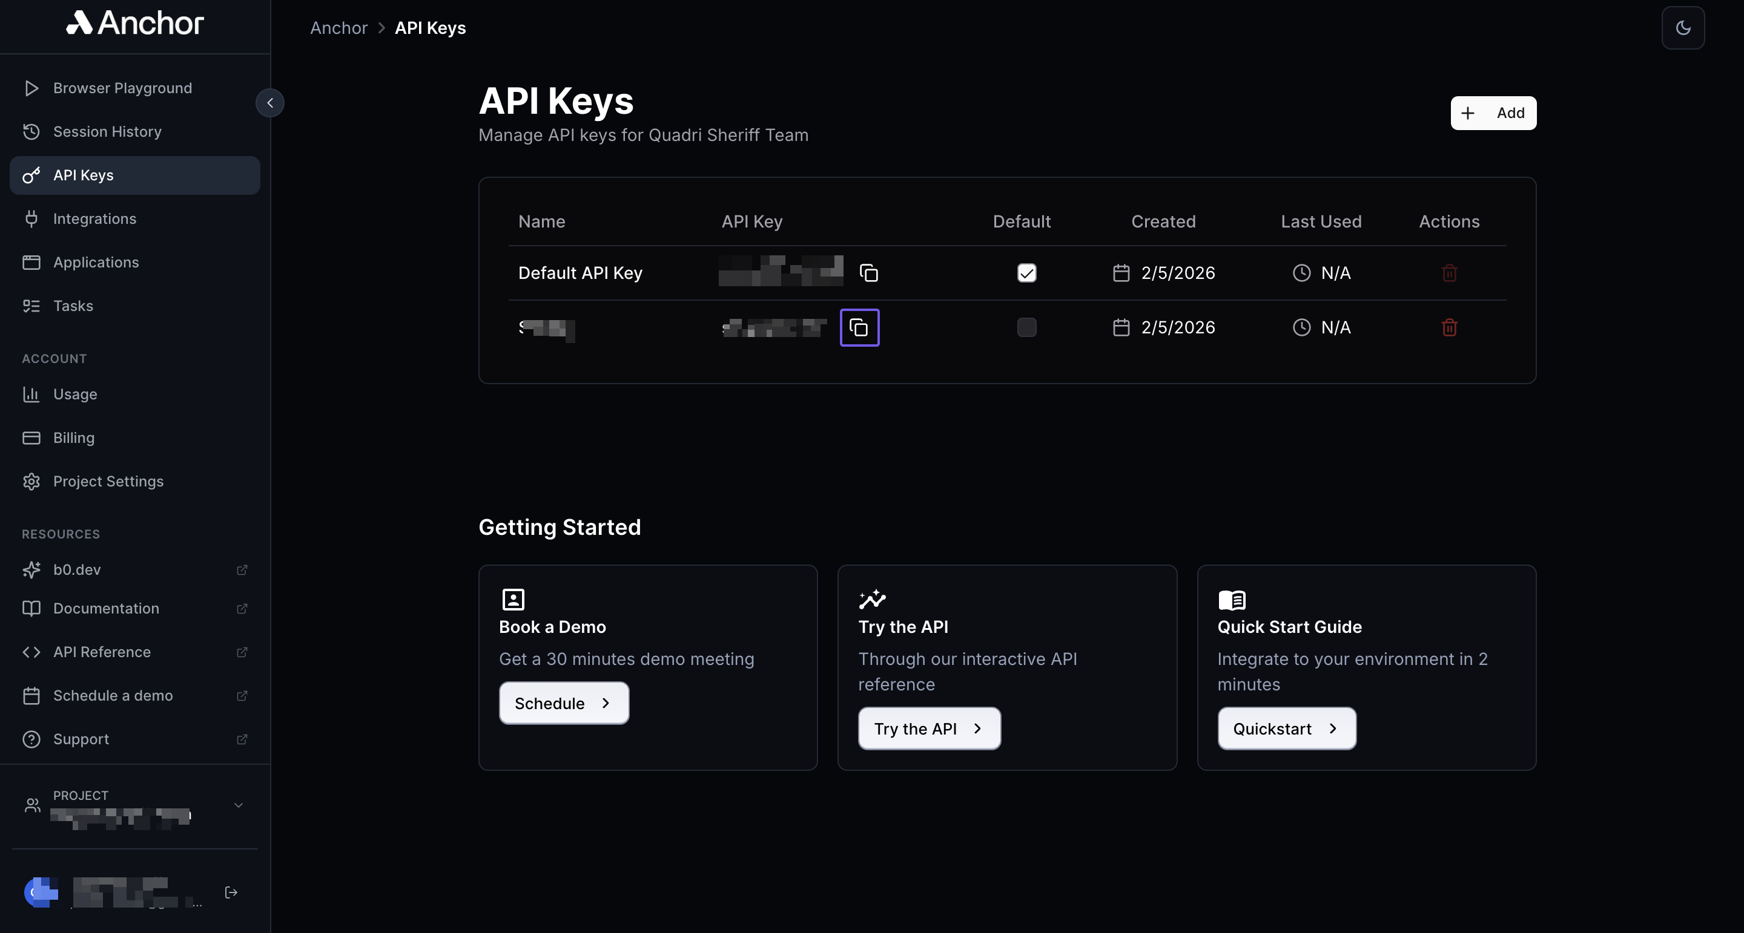Set second key as default checkbox

[1026, 327]
